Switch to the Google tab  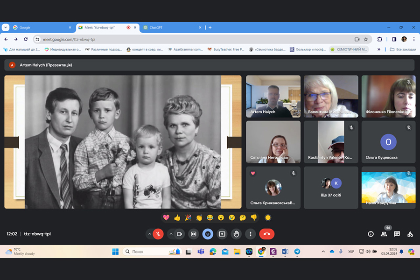42,28
